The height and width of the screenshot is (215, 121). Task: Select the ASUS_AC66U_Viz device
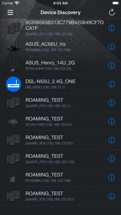pos(60,47)
